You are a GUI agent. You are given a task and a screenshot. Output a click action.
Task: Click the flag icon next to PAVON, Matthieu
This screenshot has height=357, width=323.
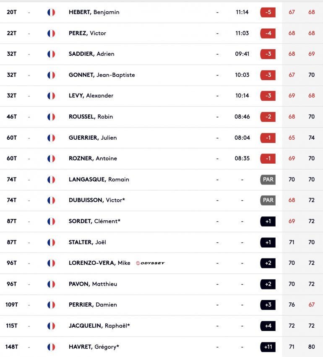point(51,284)
